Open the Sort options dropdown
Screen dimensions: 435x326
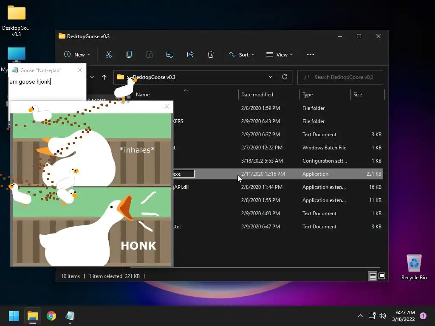241,55
